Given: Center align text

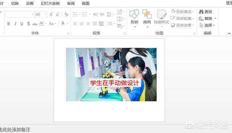Looking at the screenshot, I should point(82,24).
